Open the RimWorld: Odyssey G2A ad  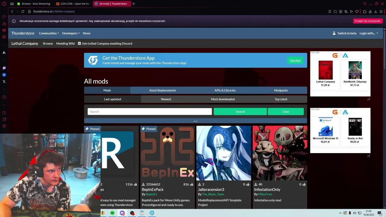[x=355, y=74]
